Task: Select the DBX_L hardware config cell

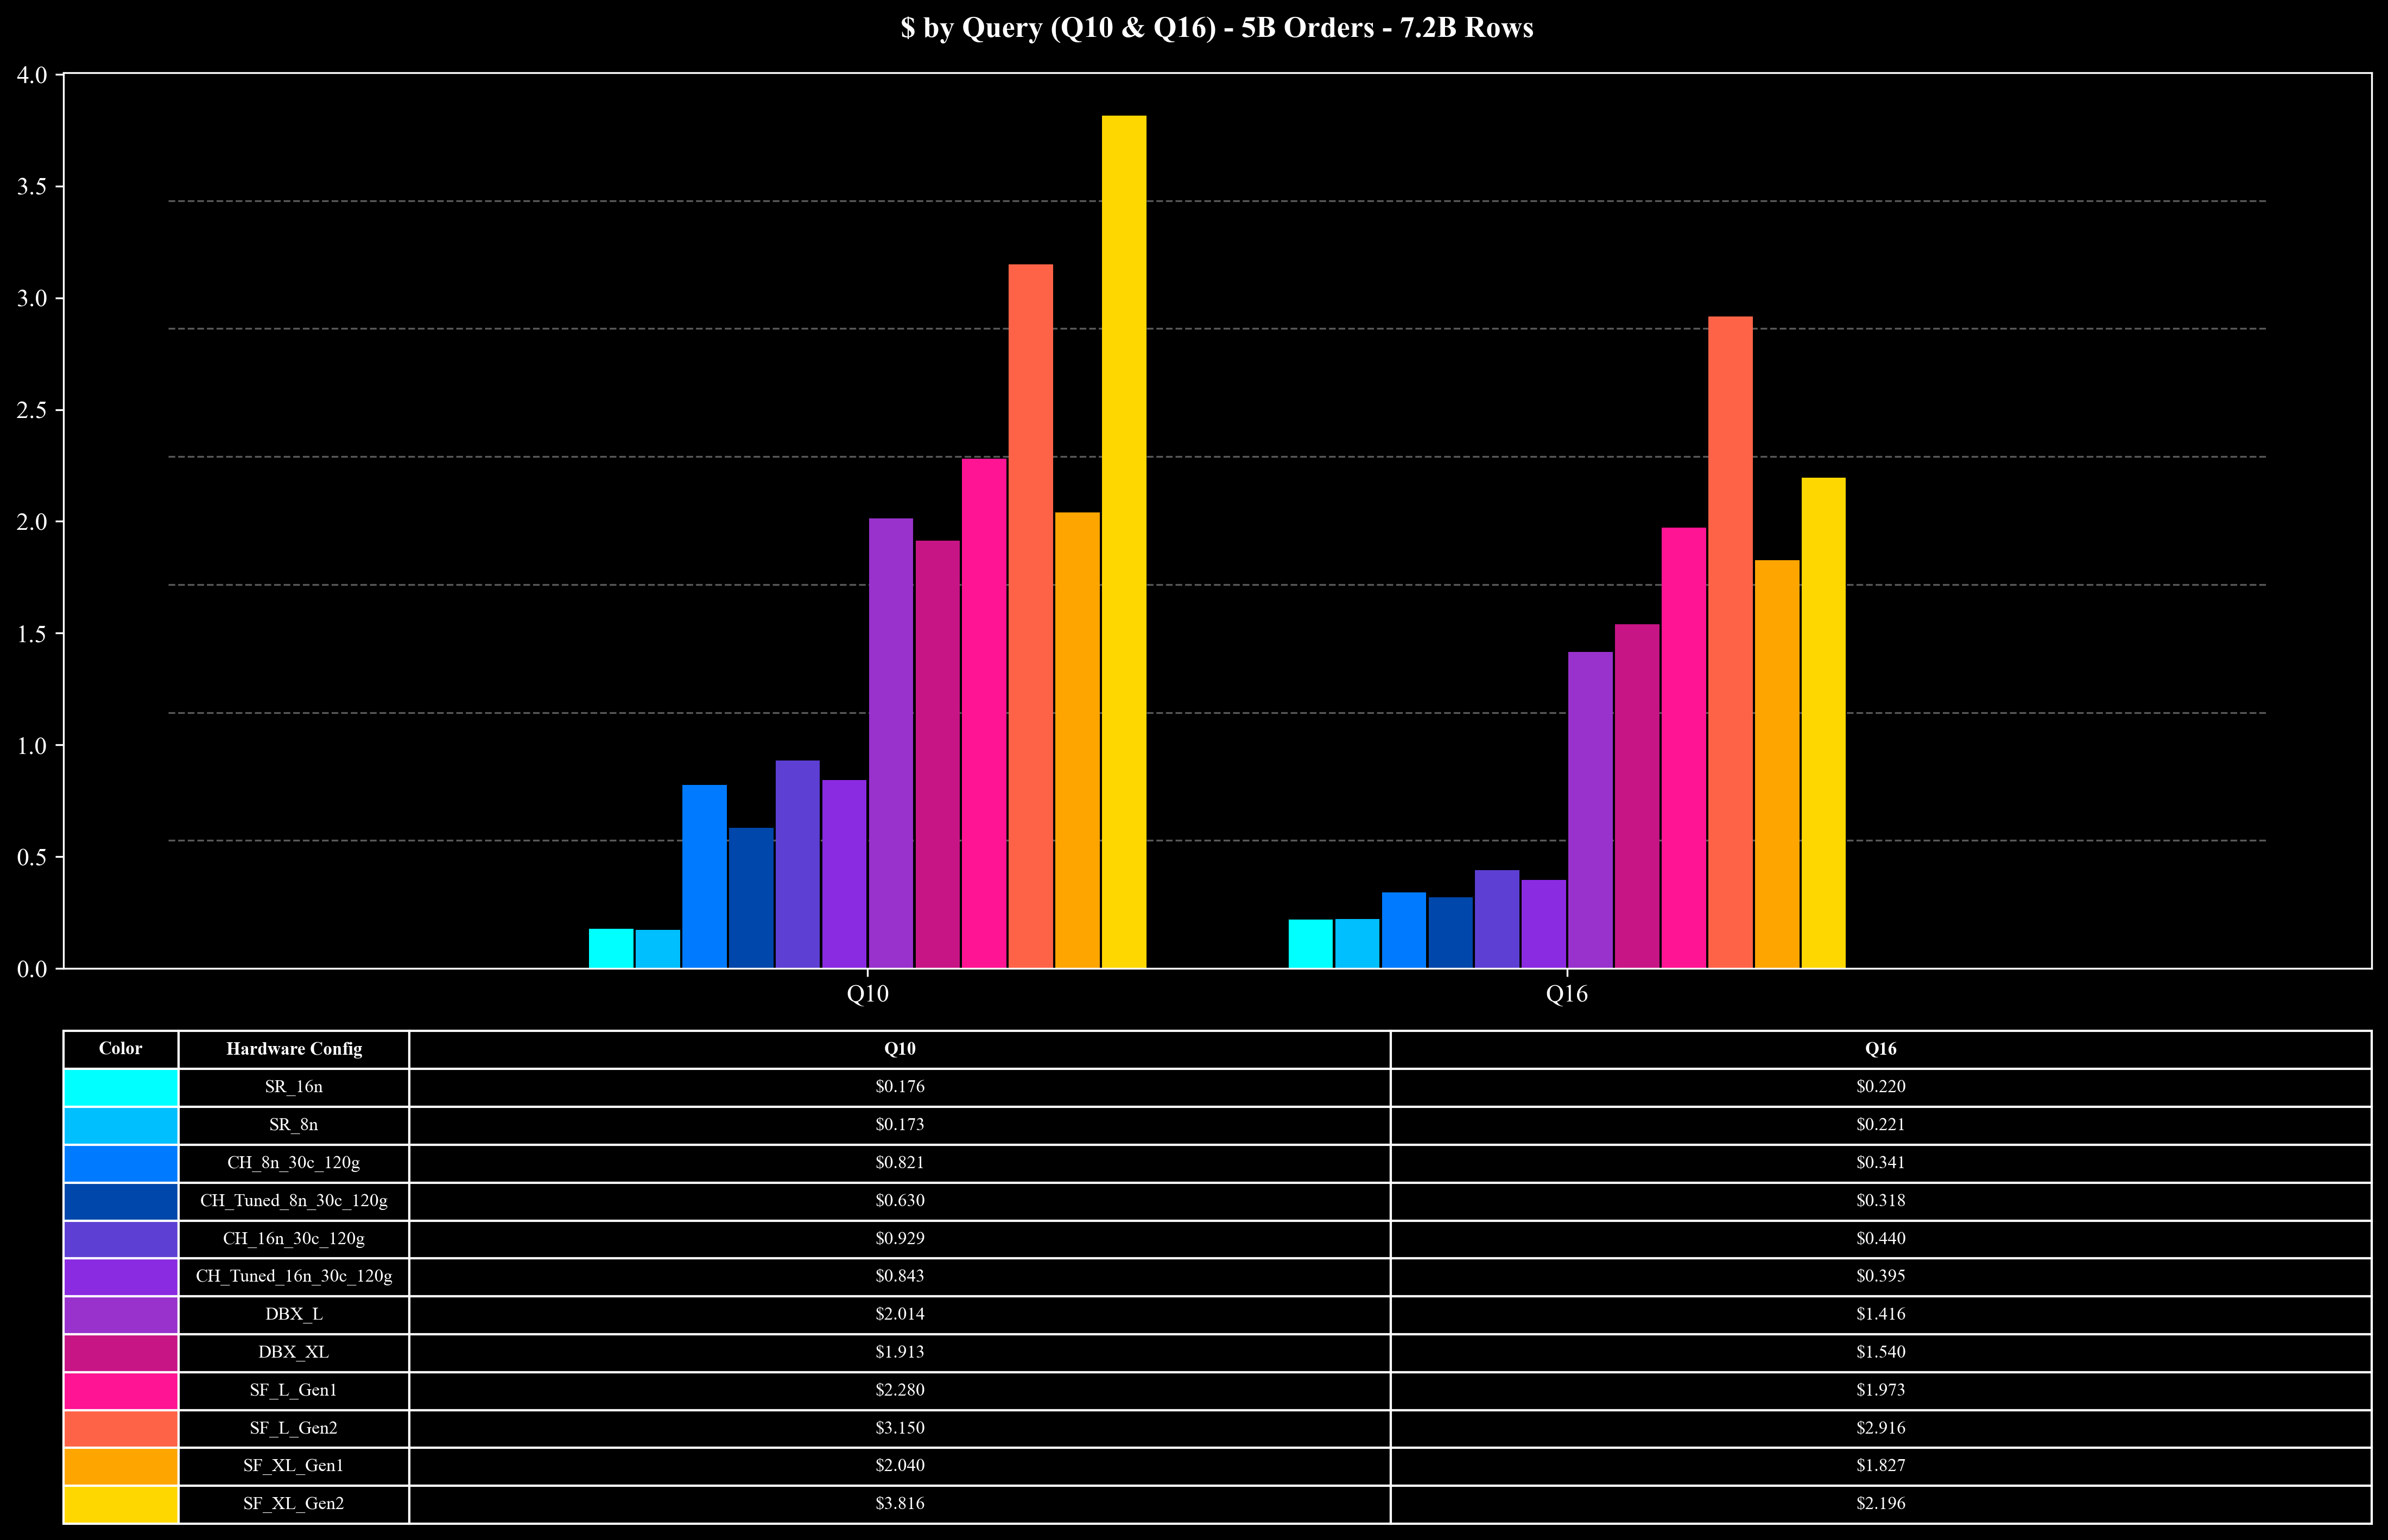Action: [294, 1314]
